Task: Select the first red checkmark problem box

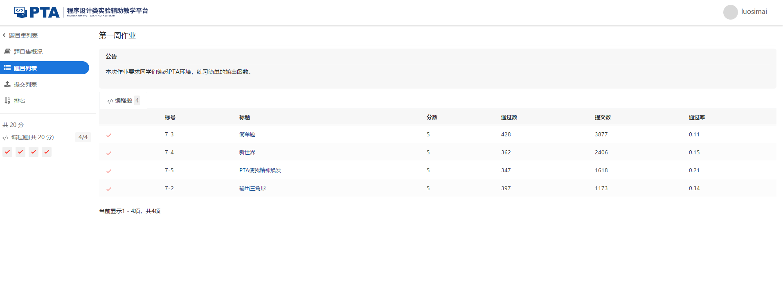Action: coord(7,152)
